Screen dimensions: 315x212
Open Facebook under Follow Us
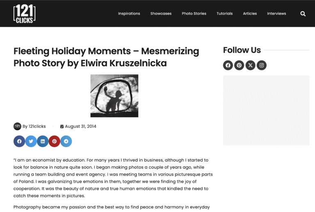click(228, 65)
